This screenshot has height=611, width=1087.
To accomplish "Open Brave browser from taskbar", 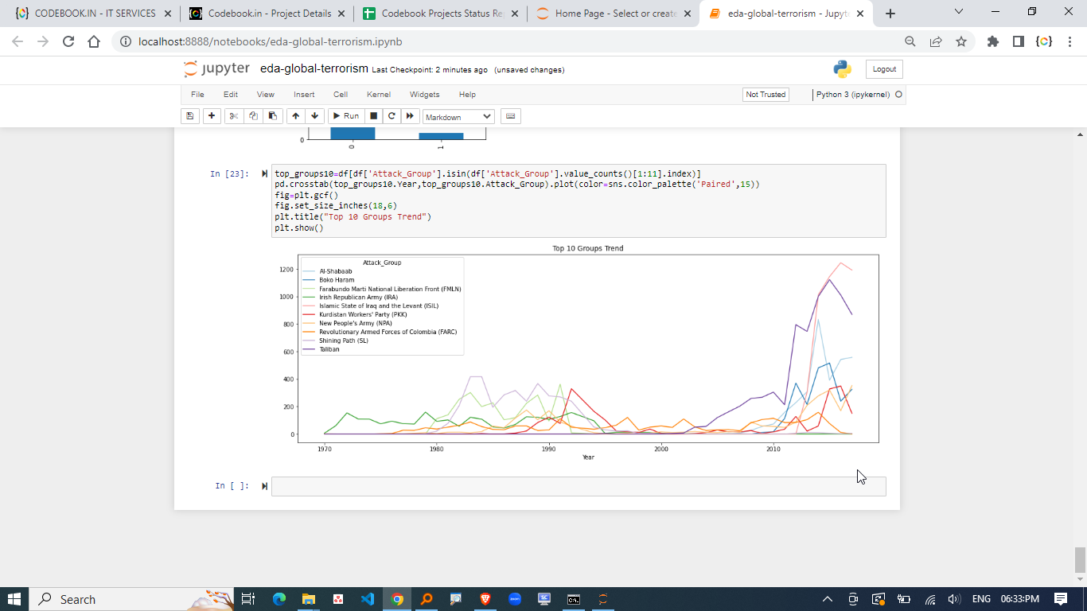I will [485, 599].
